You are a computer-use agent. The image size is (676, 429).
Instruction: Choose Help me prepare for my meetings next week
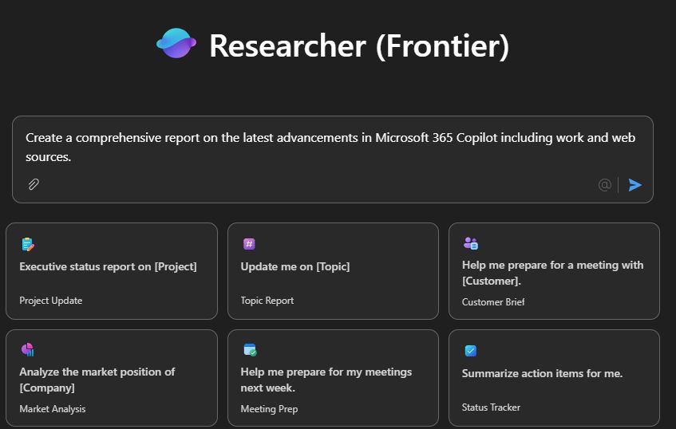(333, 378)
